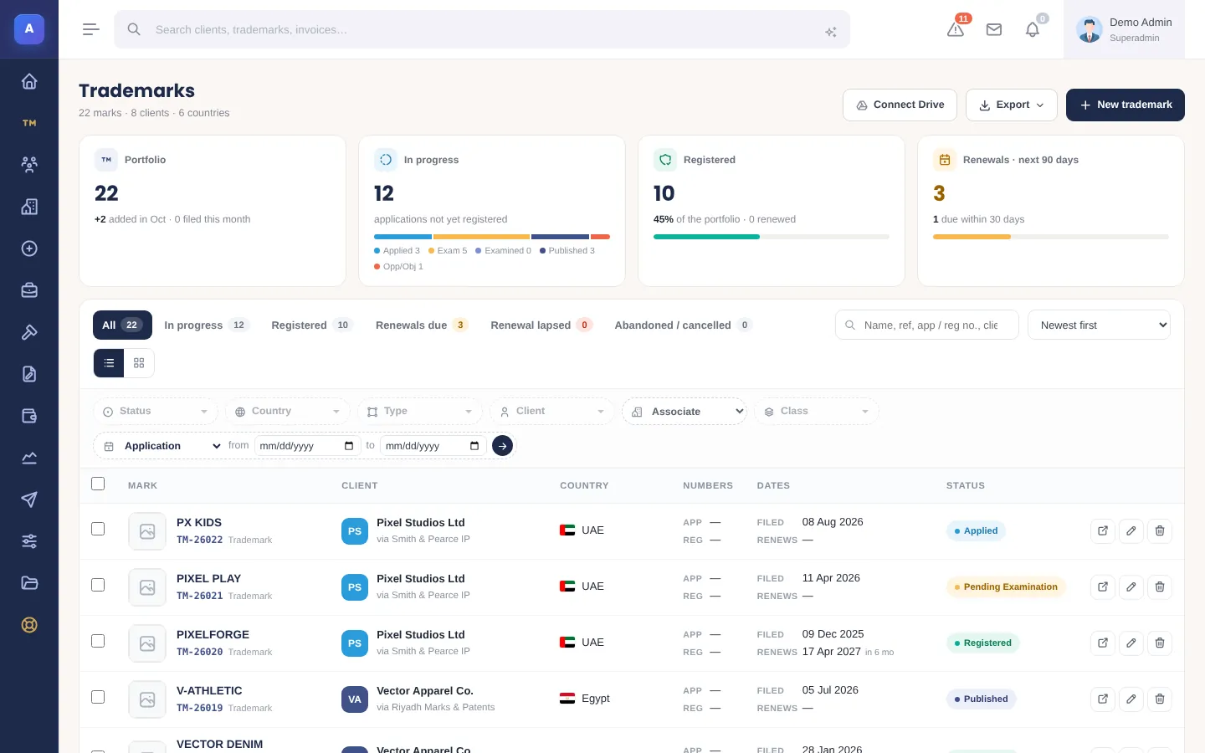This screenshot has height=753, width=1205.
Task: Click the Connect Drive button
Action: point(900,105)
